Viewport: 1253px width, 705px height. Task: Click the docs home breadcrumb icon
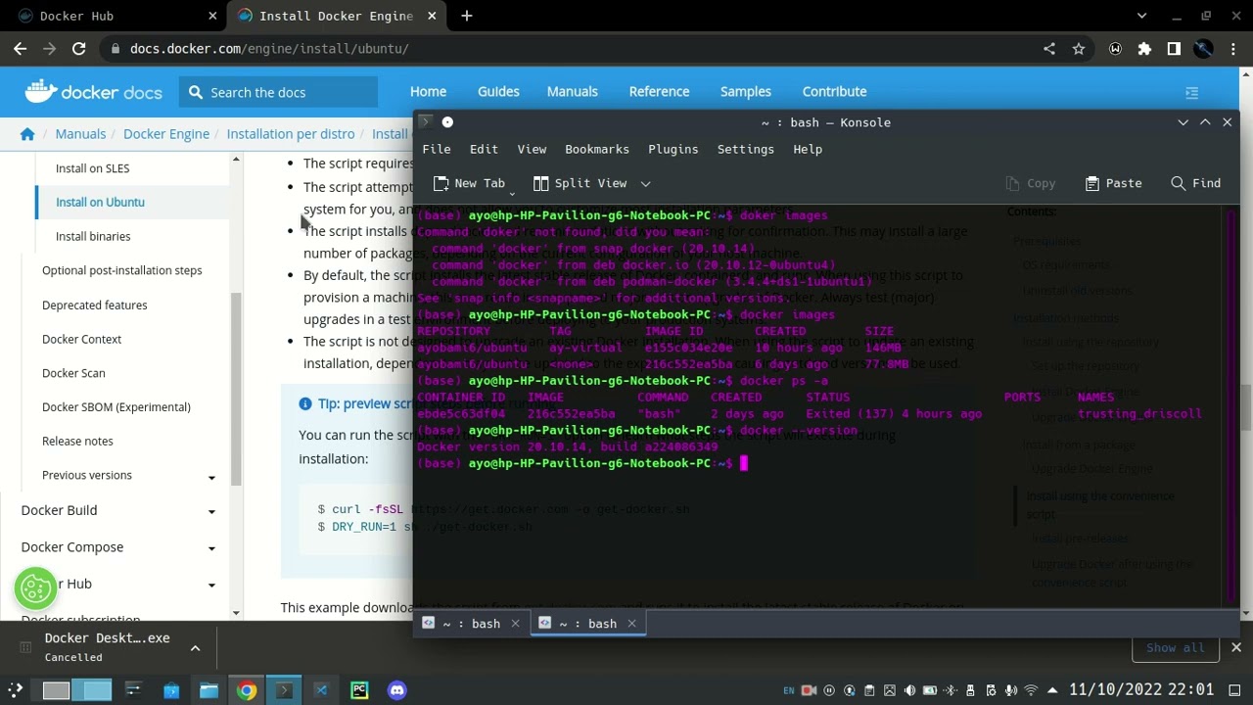[27, 134]
